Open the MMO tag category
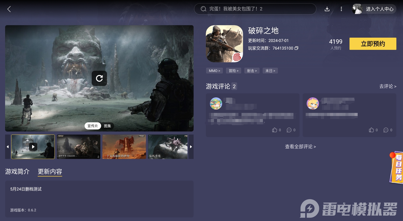Image resolution: width=403 pixels, height=221 pixels. coord(214,71)
